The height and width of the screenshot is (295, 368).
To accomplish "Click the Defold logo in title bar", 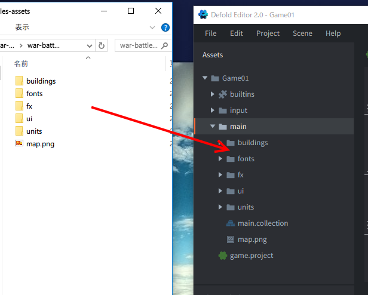I will (204, 15).
